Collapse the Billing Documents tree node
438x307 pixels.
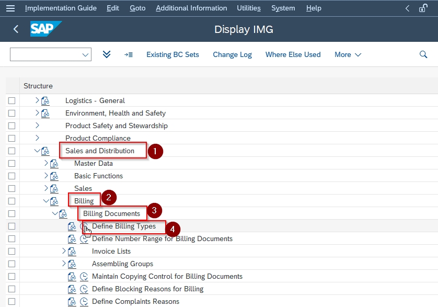[55, 213]
